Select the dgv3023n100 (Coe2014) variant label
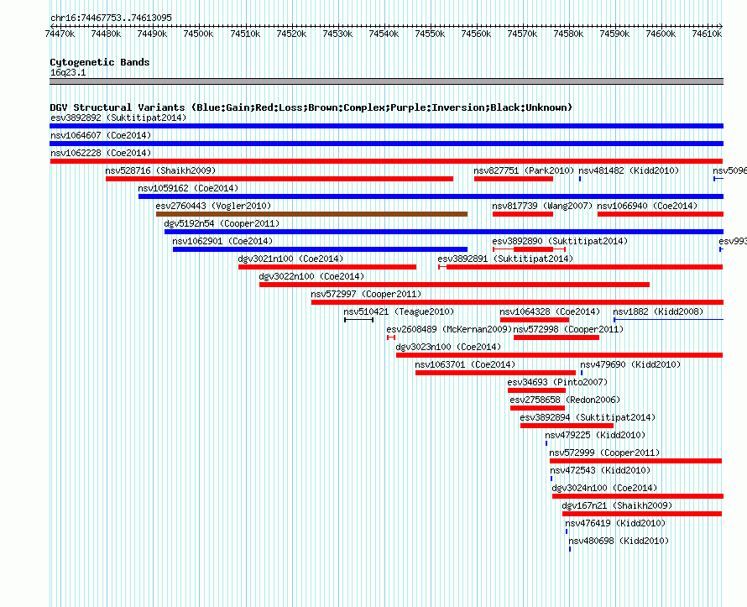 click(448, 347)
